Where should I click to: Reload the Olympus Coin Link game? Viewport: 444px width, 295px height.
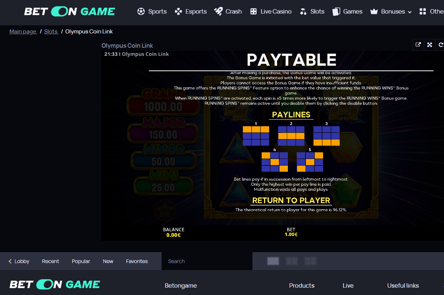pos(441,45)
